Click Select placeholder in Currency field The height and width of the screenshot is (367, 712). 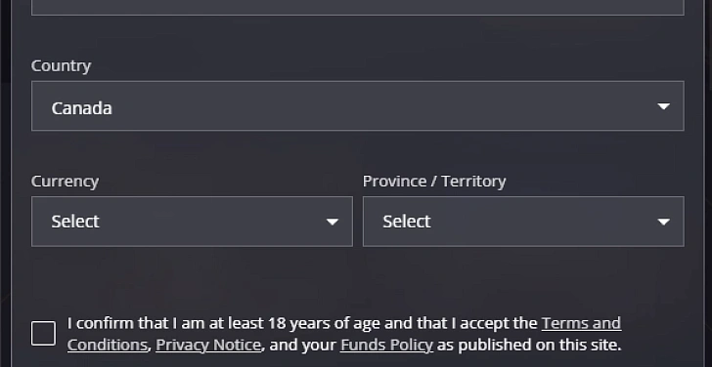click(75, 222)
